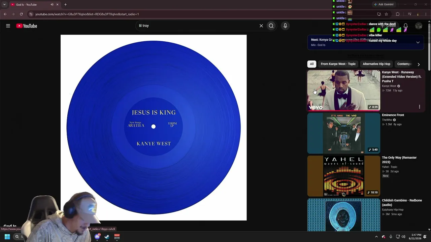Go back with browser back arrow
The width and height of the screenshot is (431, 242).
pyautogui.click(x=5, y=14)
